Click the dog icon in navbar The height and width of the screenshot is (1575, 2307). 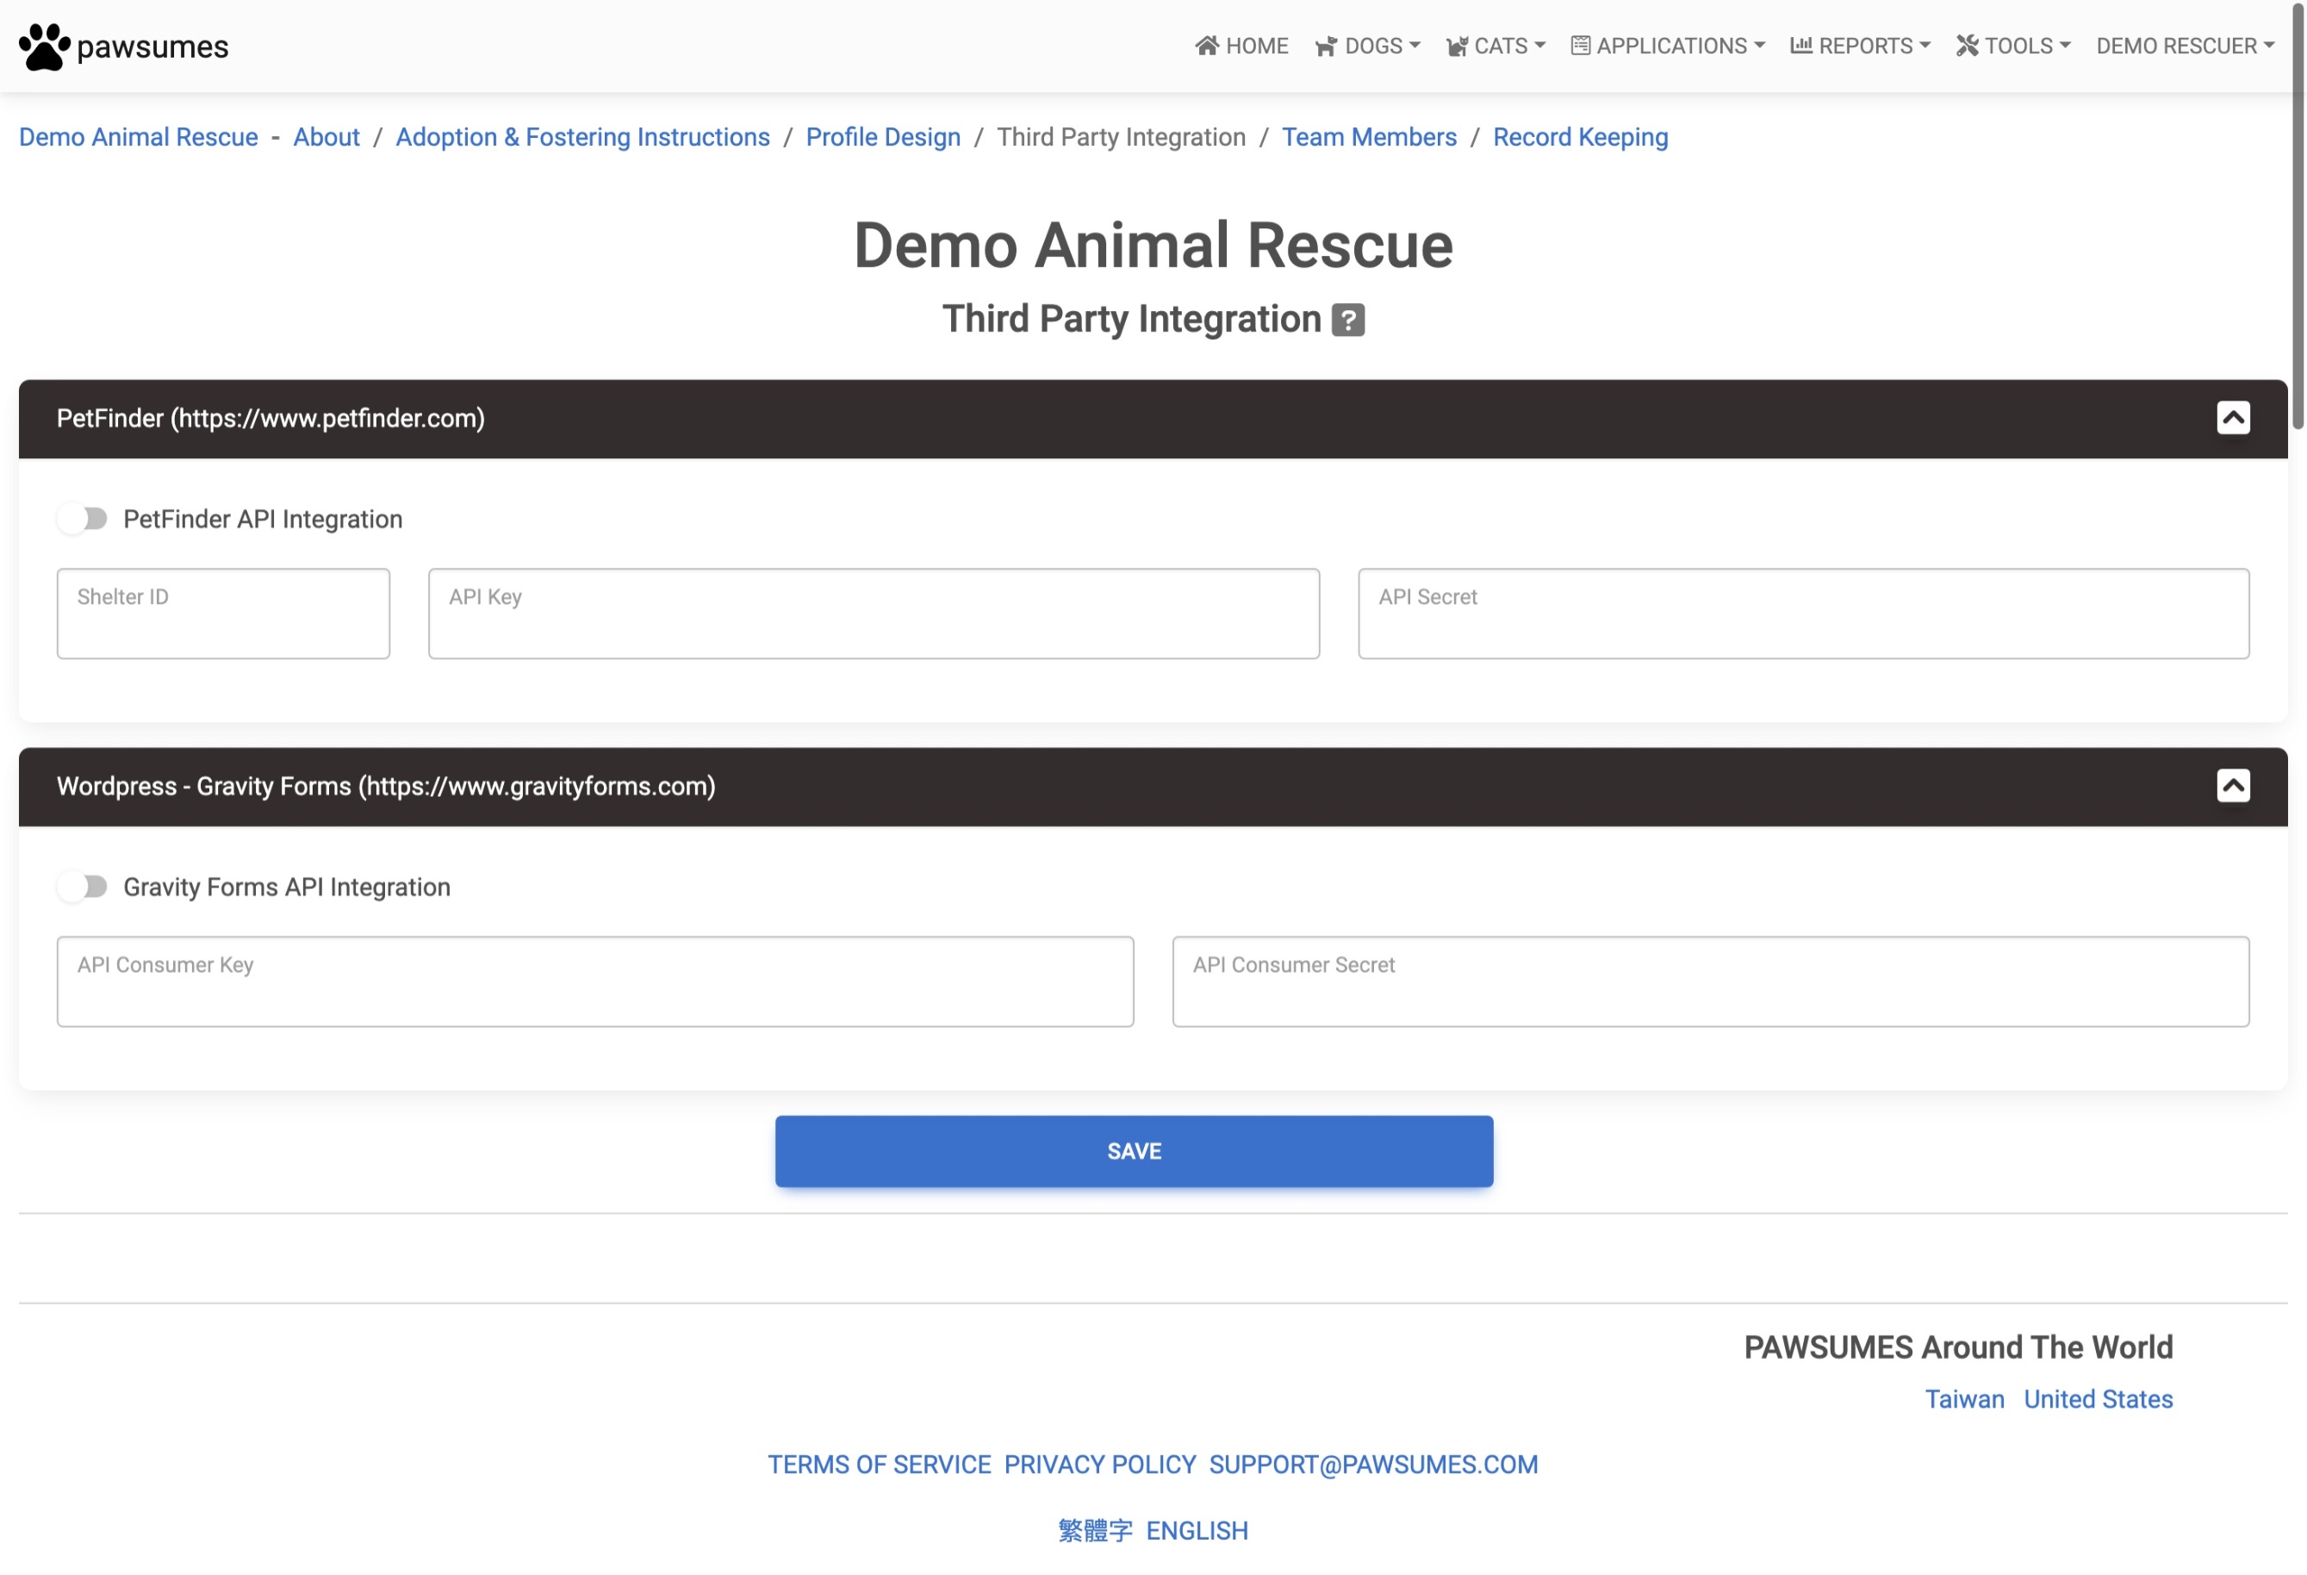(1325, 47)
